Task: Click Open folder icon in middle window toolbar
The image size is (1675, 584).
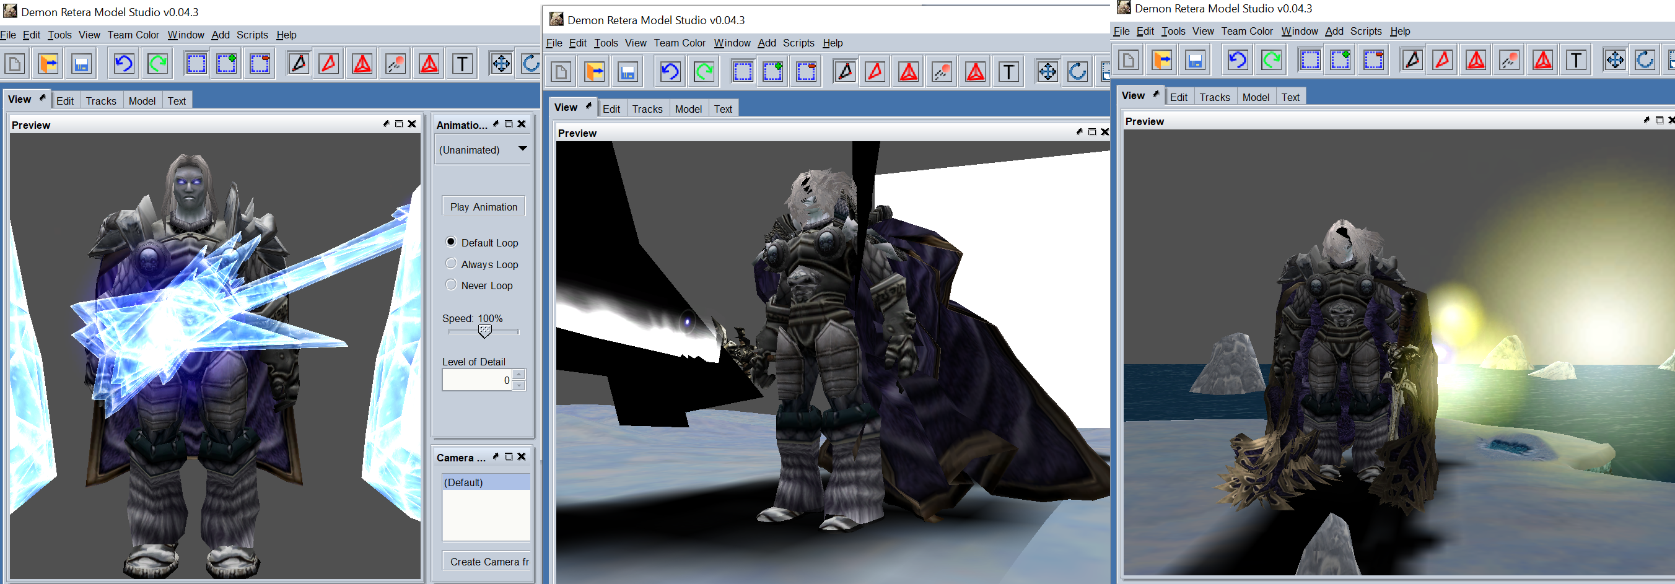Action: point(595,72)
